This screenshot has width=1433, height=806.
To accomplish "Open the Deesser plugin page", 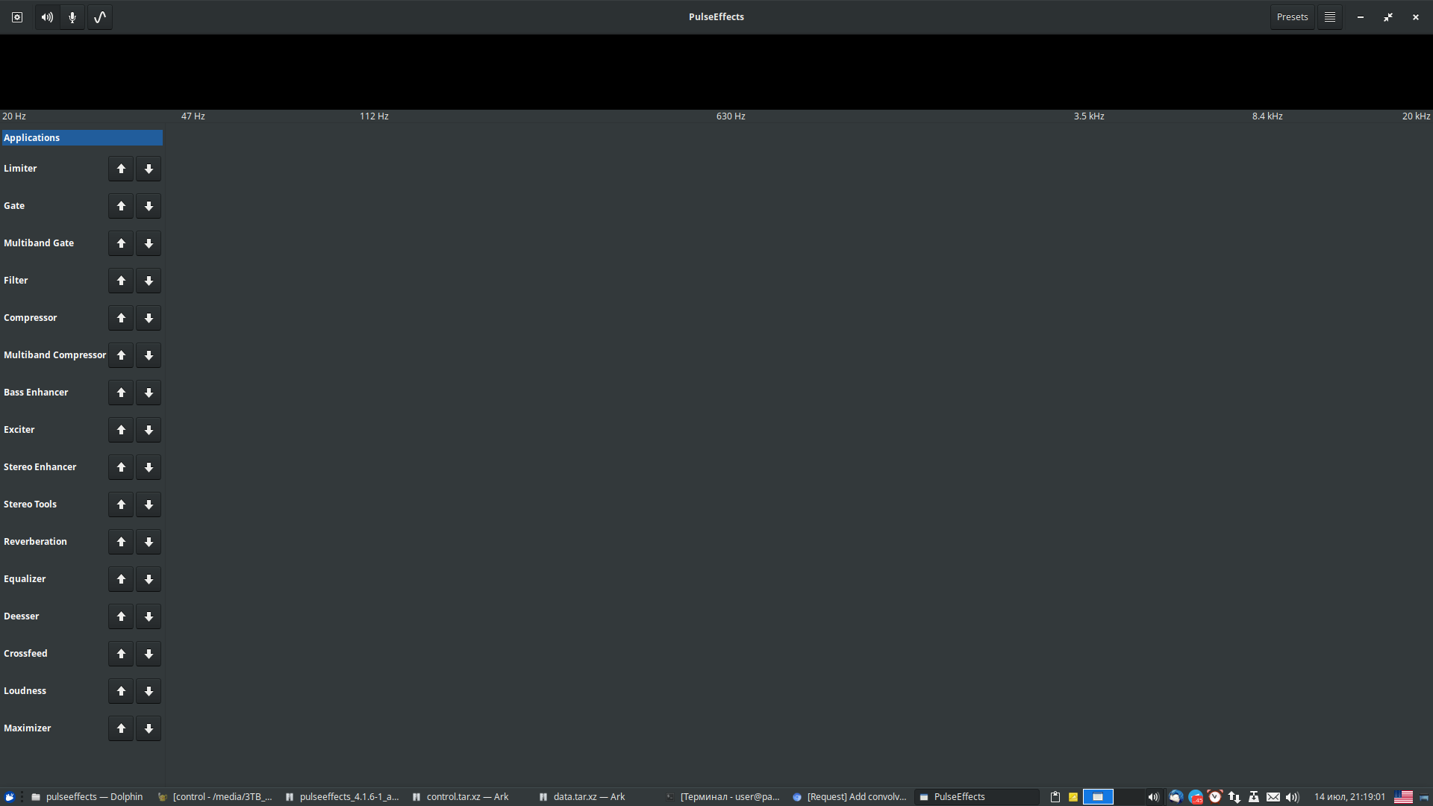I will 22,616.
